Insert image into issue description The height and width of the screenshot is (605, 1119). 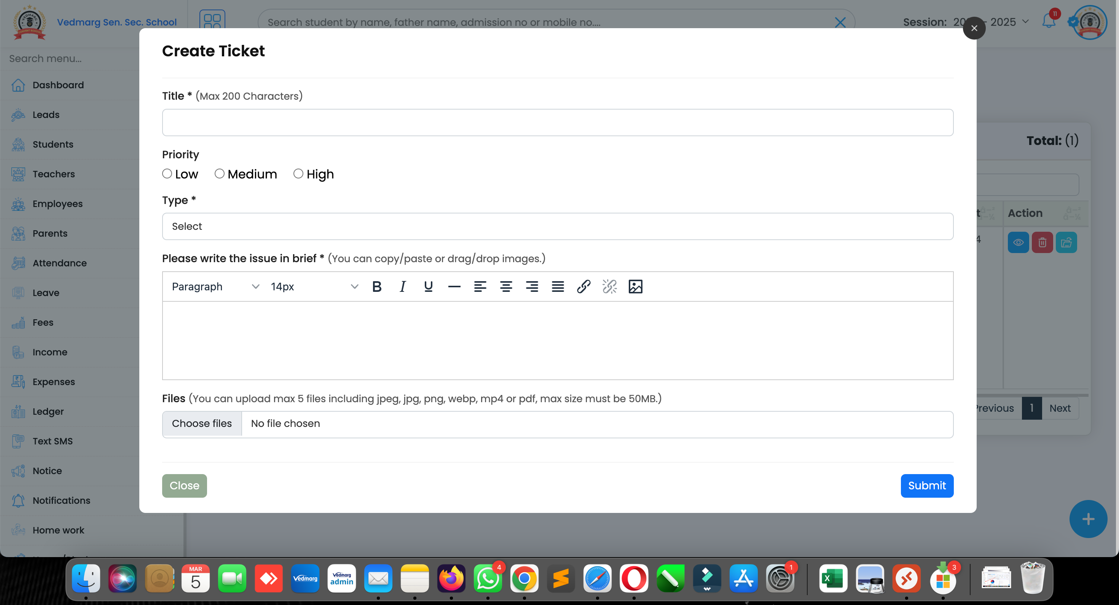635,287
